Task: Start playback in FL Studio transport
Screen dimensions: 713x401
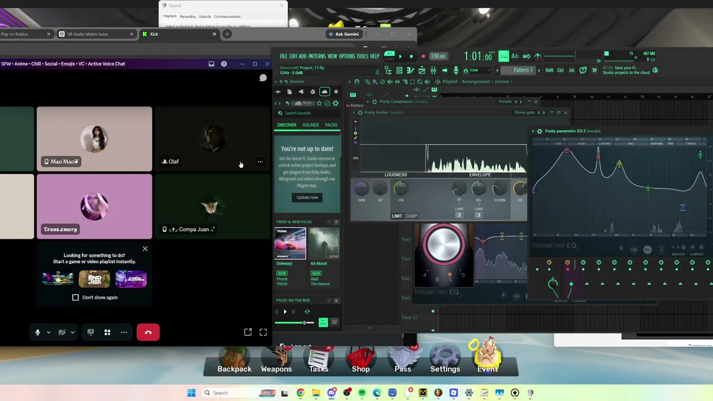Action: tap(400, 56)
